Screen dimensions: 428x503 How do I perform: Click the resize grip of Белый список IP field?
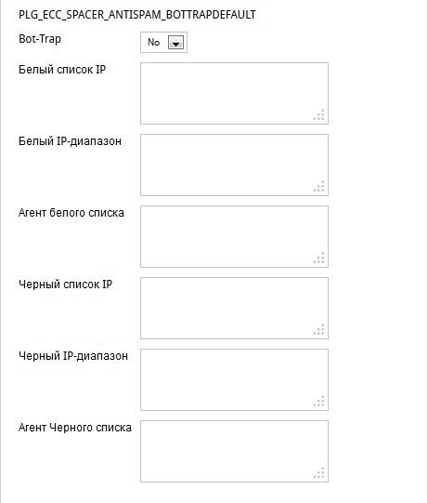[319, 115]
